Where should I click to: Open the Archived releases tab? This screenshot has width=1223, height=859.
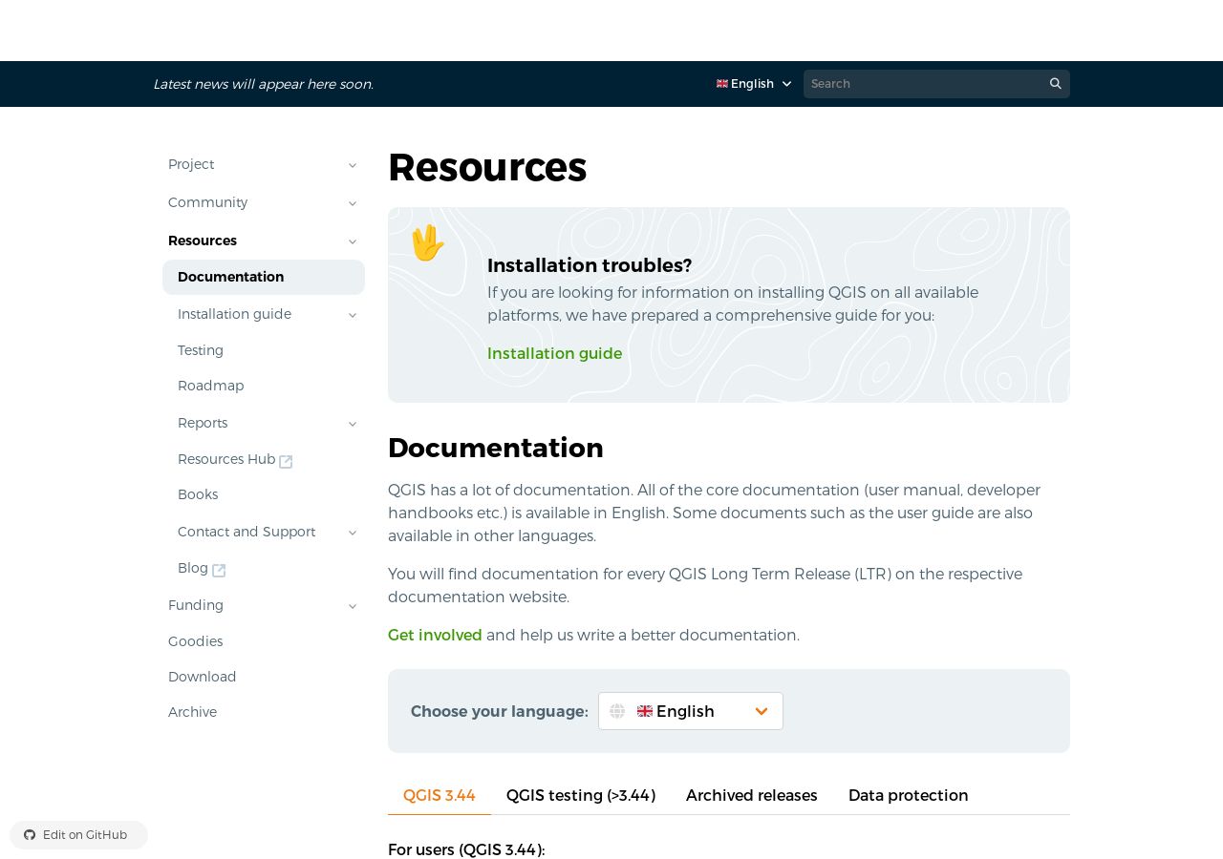coord(752,795)
